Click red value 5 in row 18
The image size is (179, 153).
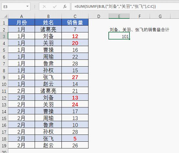(75, 138)
